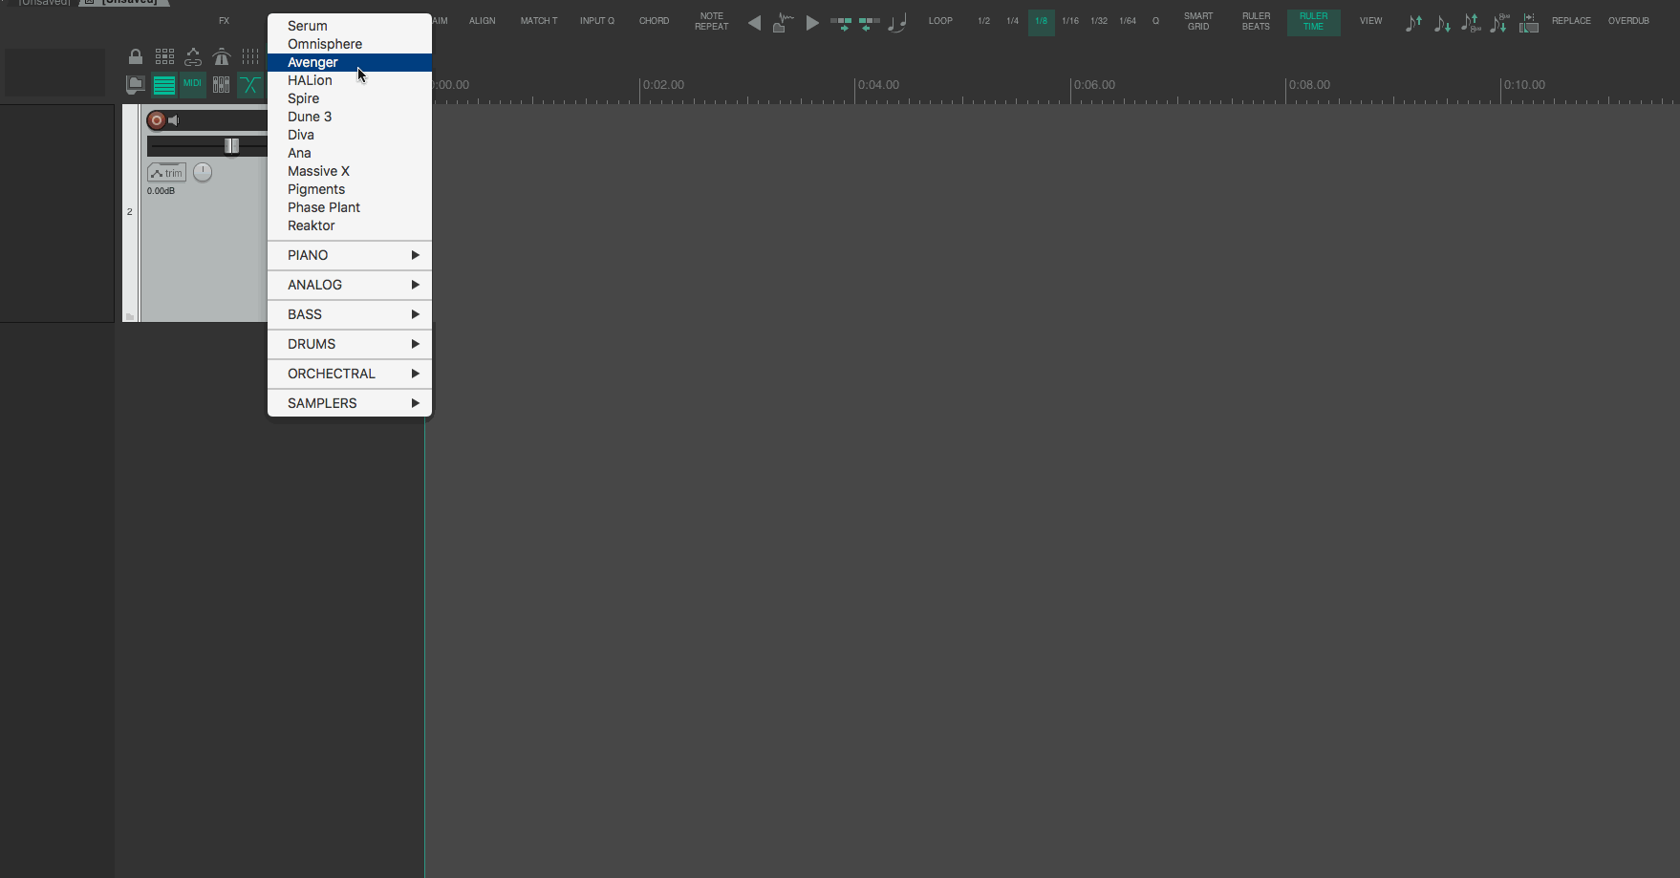Click the 0.00dB volume readout
Viewport: 1680px width, 878px height.
(161, 191)
